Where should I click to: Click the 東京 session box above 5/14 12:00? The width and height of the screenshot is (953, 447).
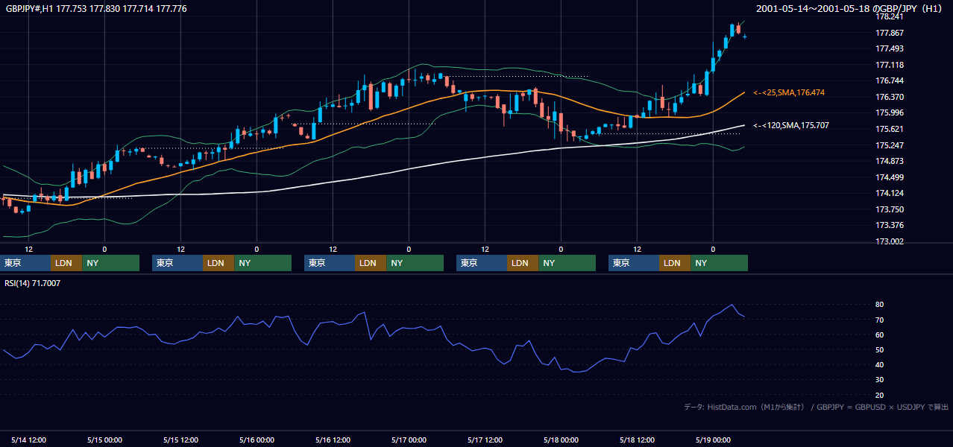25,263
